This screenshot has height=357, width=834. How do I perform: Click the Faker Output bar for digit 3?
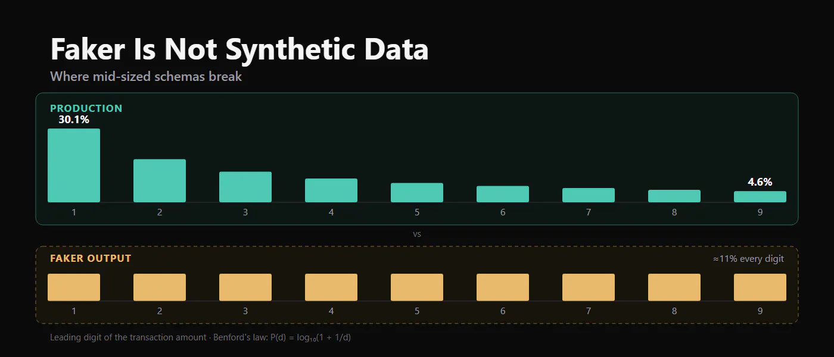[245, 287]
